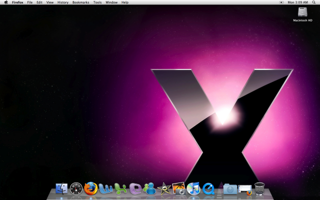This screenshot has height=200, width=320.
Task: Open the Firefox application menu
Action: (x=17, y=2)
